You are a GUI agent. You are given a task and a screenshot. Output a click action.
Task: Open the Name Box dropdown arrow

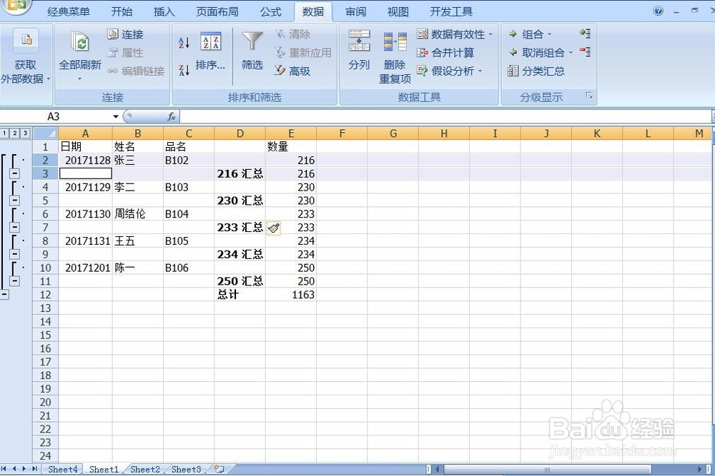click(x=116, y=116)
